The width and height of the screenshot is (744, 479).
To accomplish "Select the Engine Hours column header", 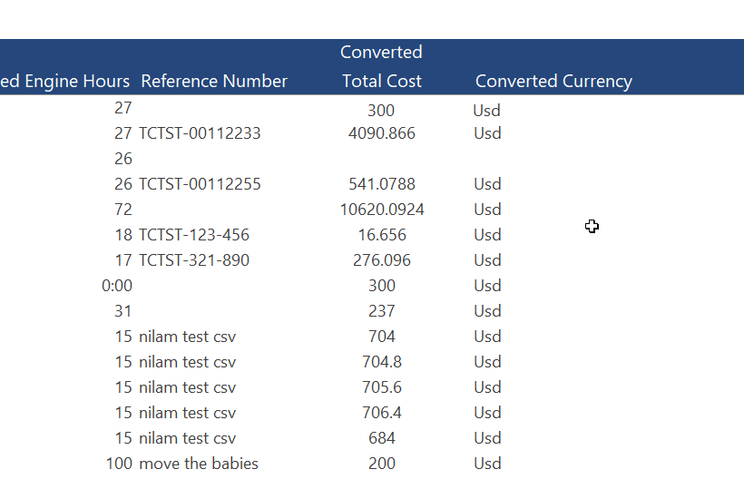I will point(65,81).
